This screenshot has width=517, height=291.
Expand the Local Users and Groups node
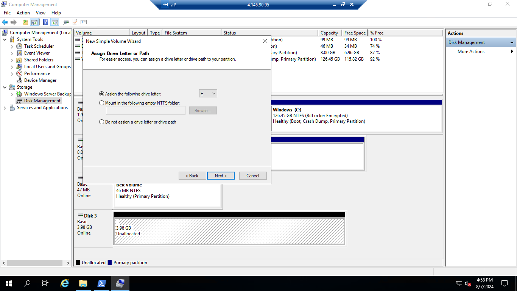click(x=12, y=67)
